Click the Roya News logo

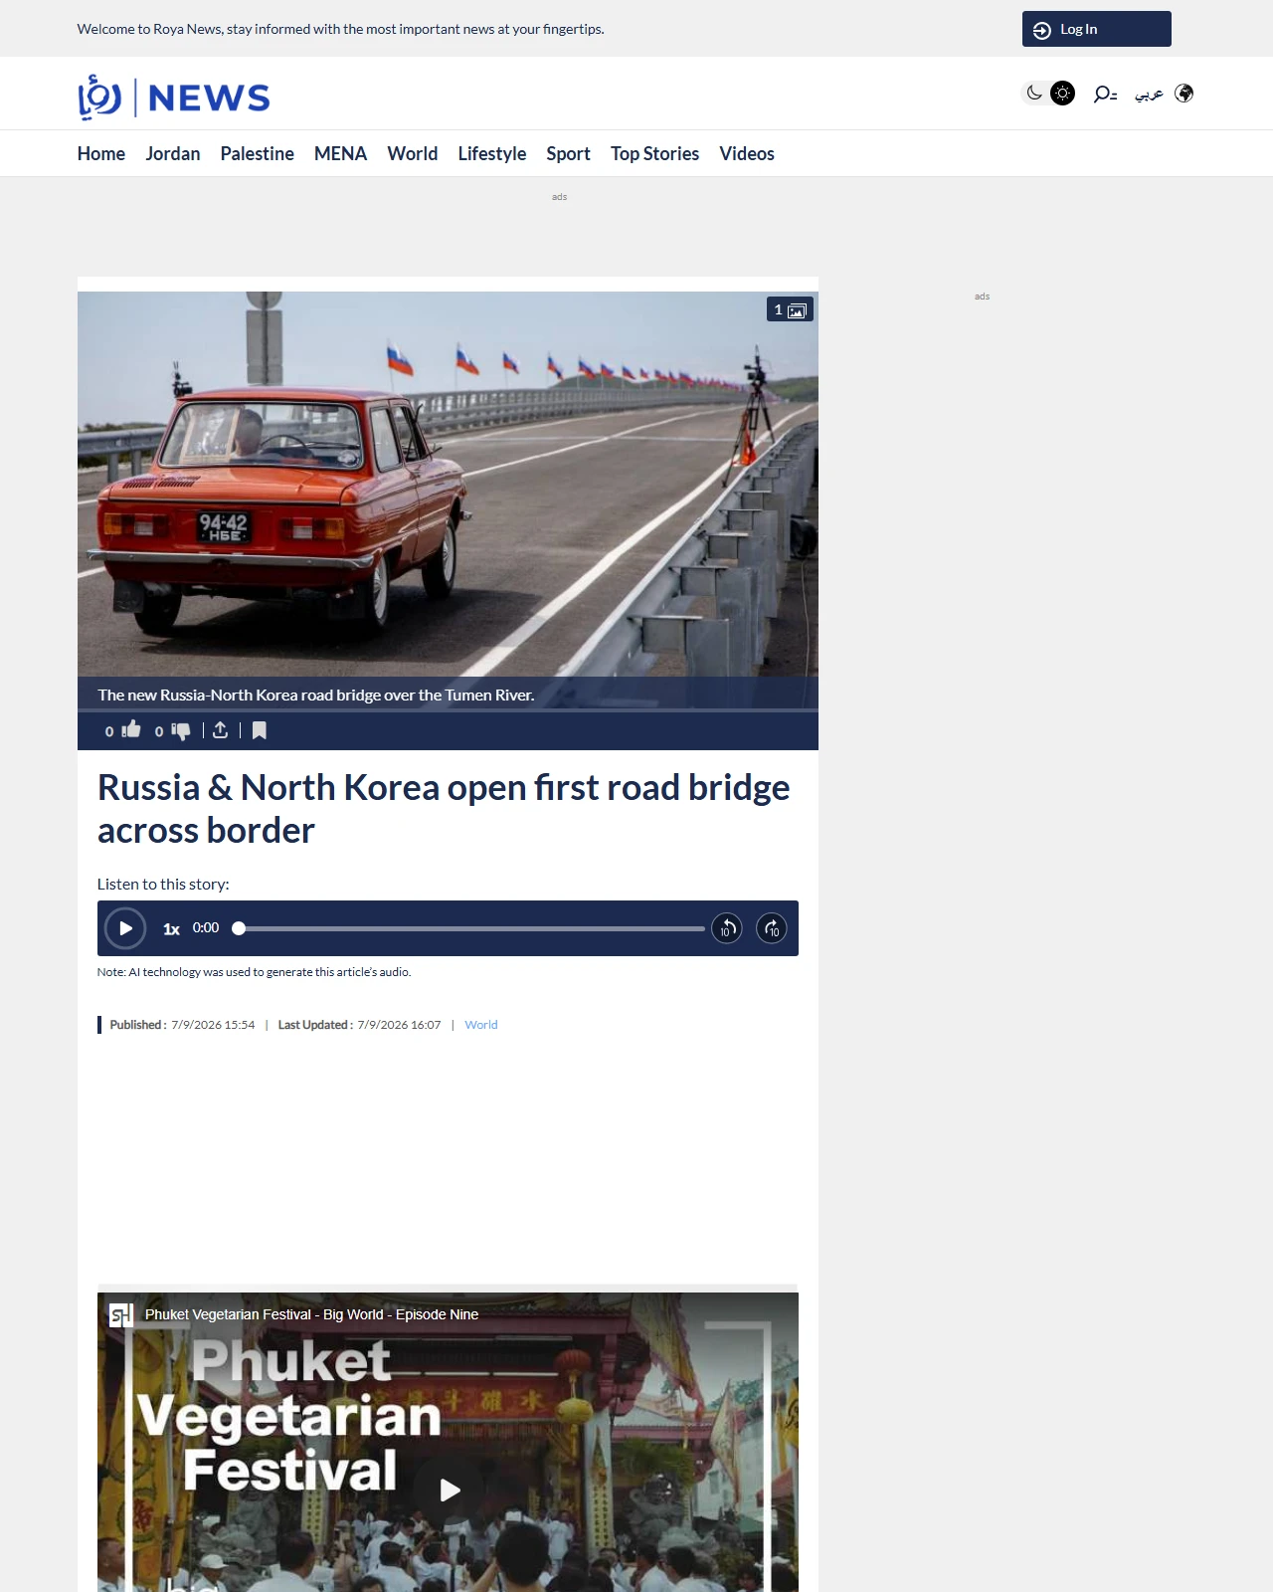(x=174, y=97)
